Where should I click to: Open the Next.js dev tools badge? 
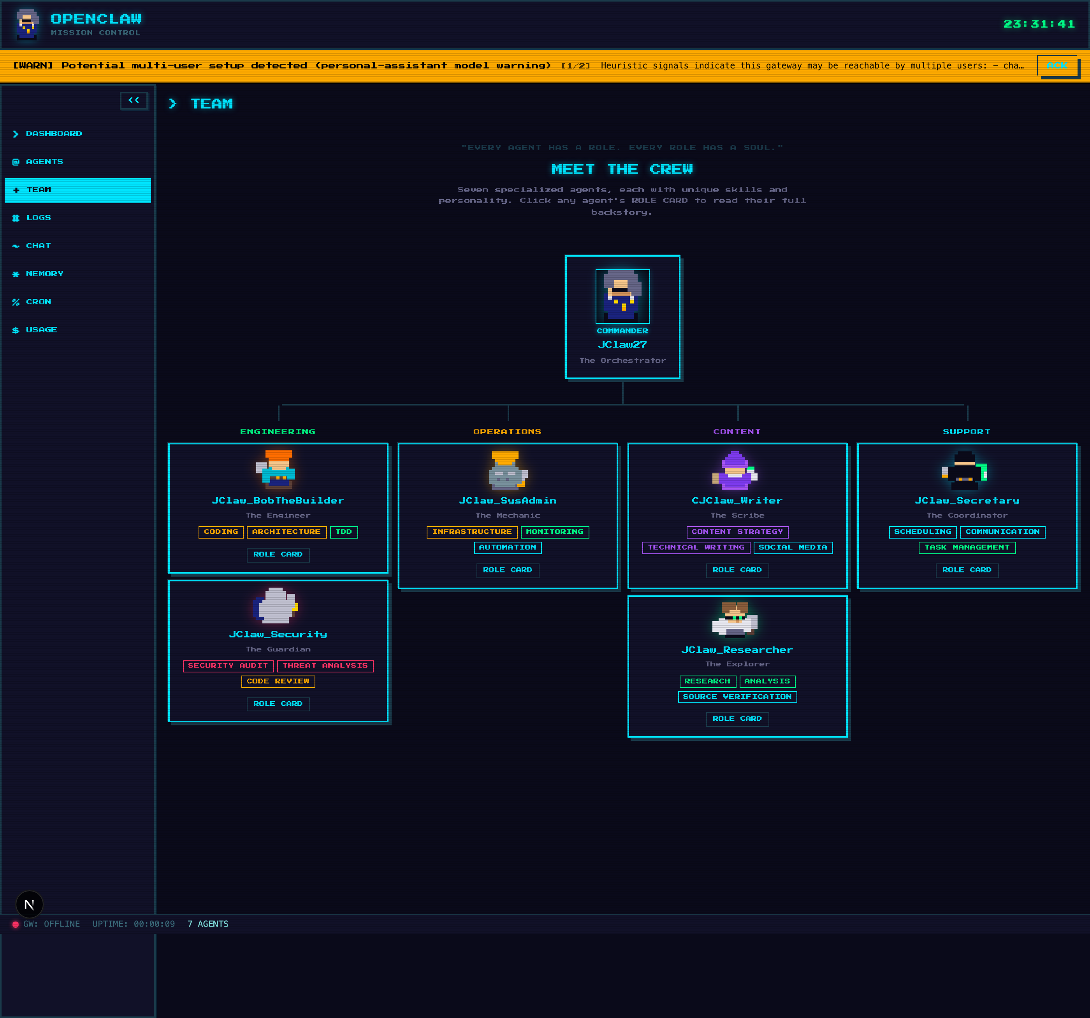tap(30, 904)
